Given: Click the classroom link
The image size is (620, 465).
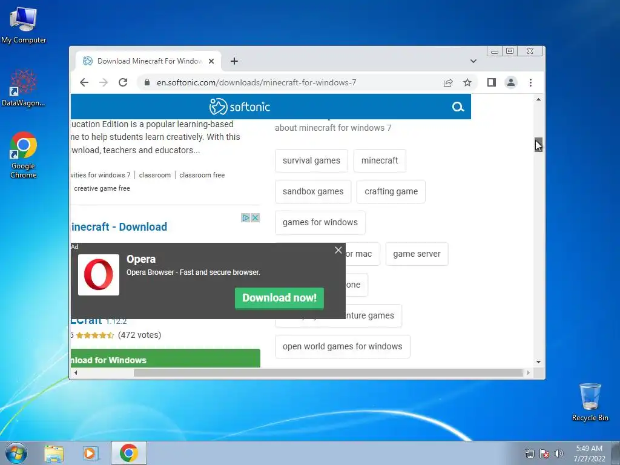Looking at the screenshot, I should click(x=155, y=175).
